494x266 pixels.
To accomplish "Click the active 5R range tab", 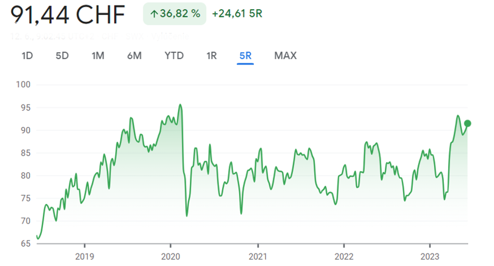I will tap(245, 56).
